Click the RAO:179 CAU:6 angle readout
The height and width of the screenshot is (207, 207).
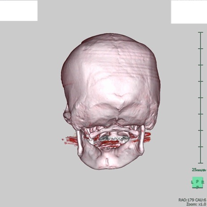point(192,200)
